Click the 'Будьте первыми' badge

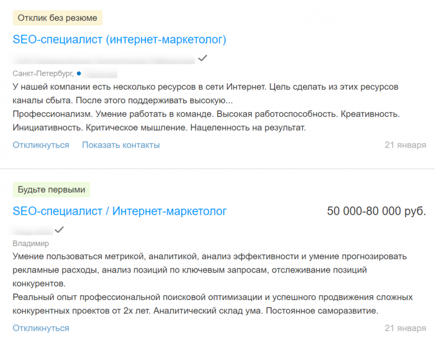(x=52, y=190)
